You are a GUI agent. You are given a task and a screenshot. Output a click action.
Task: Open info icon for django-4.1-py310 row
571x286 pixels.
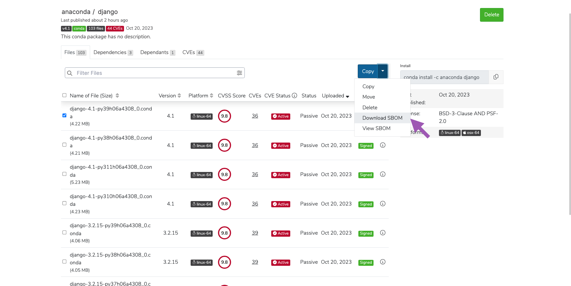383,204
